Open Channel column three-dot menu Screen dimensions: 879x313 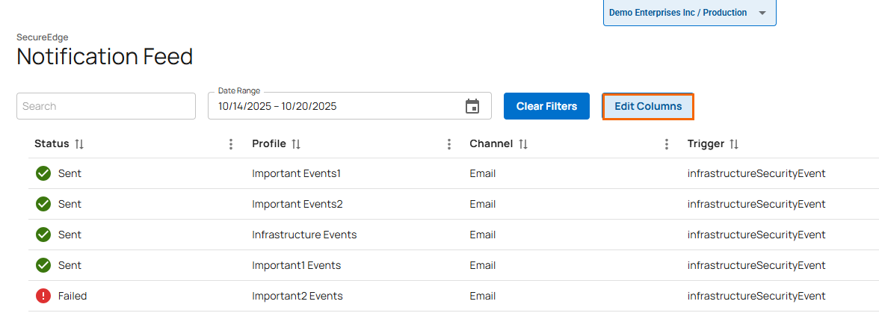666,144
